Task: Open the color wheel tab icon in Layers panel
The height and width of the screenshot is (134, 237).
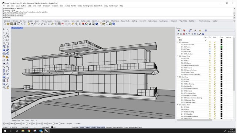Action: pos(179,31)
